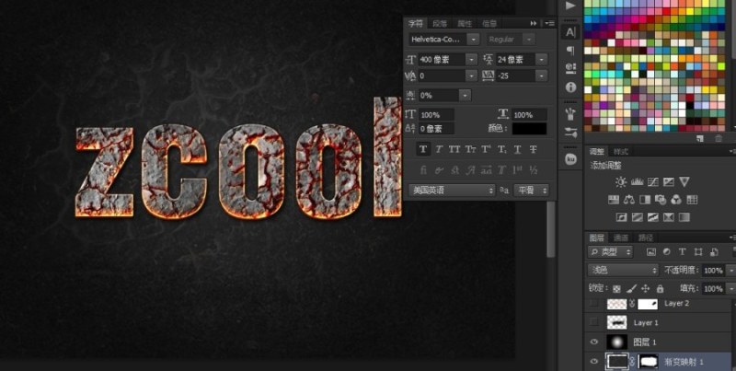Open Brush presets dock icon
This screenshot has height=371, width=736.
click(570, 113)
